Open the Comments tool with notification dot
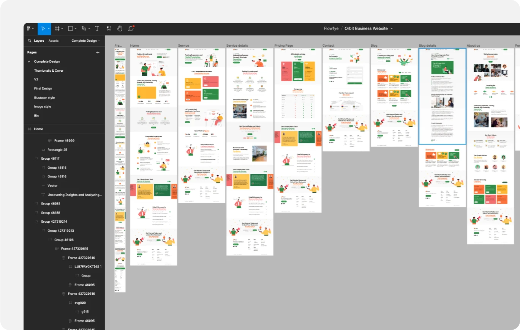 pos(131,28)
